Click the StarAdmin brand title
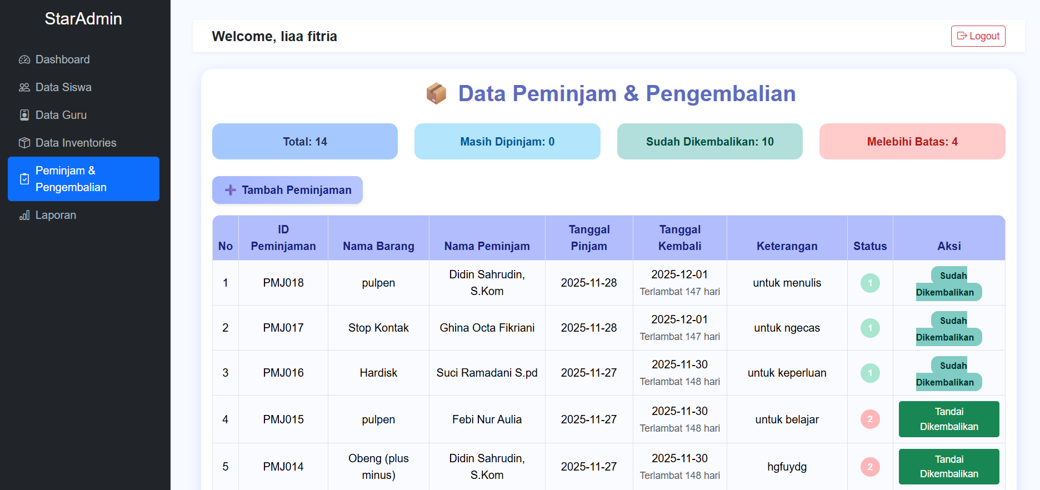Viewport: 1040px width, 490px height. (83, 18)
